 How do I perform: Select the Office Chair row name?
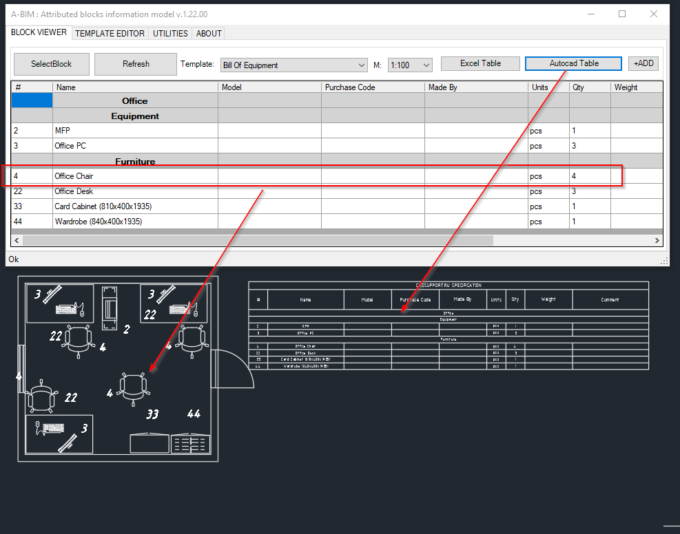135,176
